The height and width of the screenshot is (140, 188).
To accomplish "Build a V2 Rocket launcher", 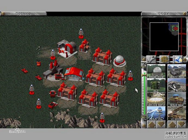I will (x=177, y=113).
